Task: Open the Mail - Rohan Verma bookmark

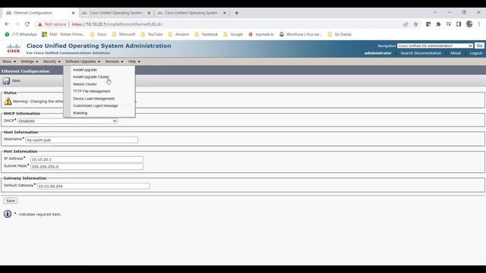Action: click(64, 34)
